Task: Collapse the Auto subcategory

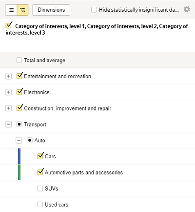Action: pyautogui.click(x=19, y=140)
